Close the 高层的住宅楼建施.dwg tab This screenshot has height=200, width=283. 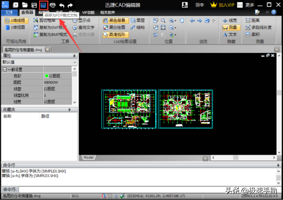click(x=48, y=49)
